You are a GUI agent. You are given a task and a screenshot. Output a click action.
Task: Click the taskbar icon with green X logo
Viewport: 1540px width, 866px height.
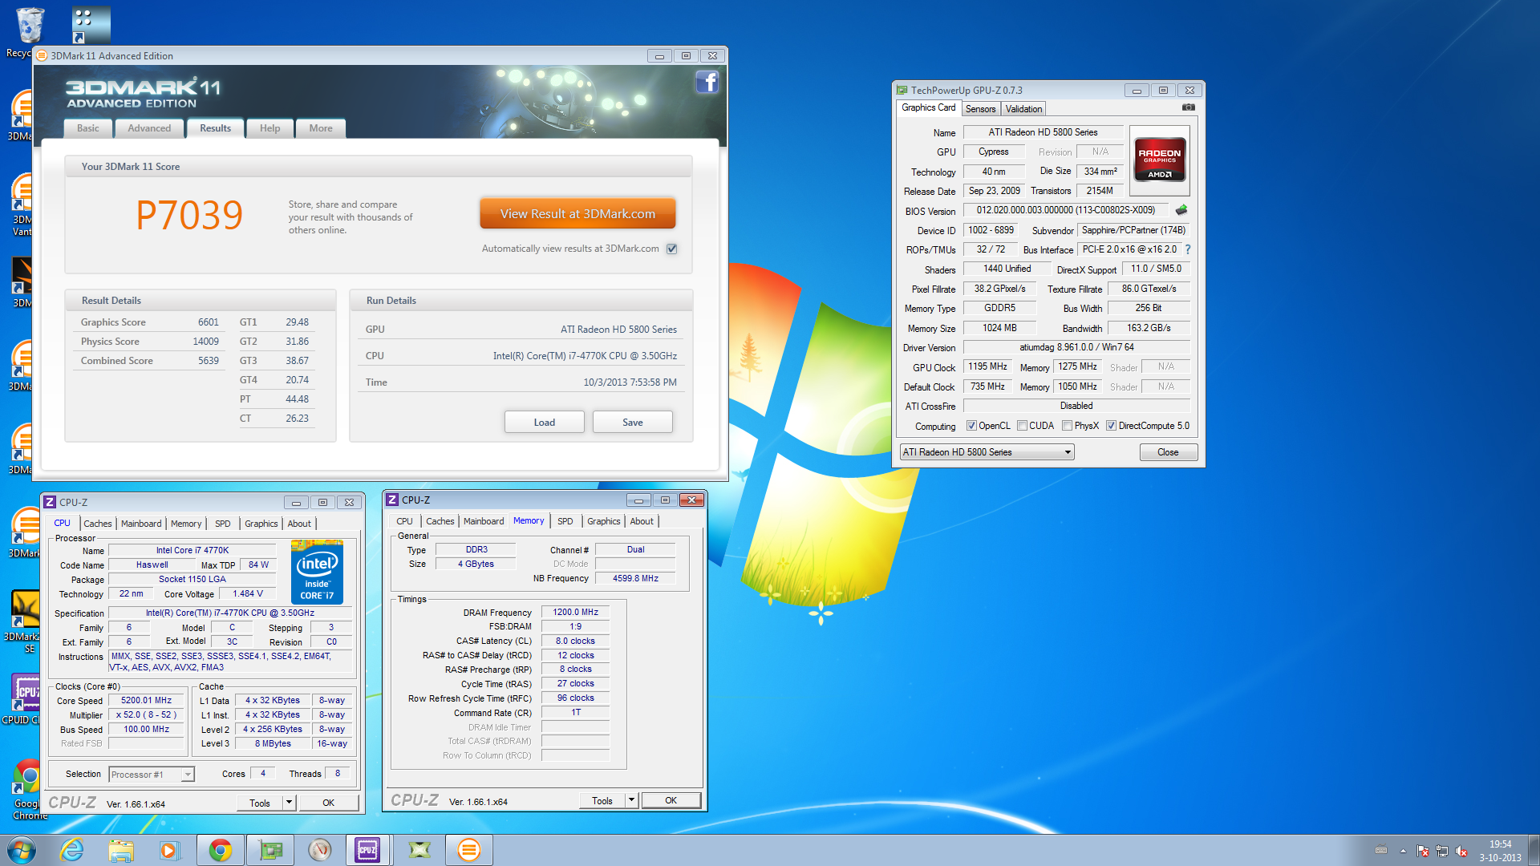419,850
